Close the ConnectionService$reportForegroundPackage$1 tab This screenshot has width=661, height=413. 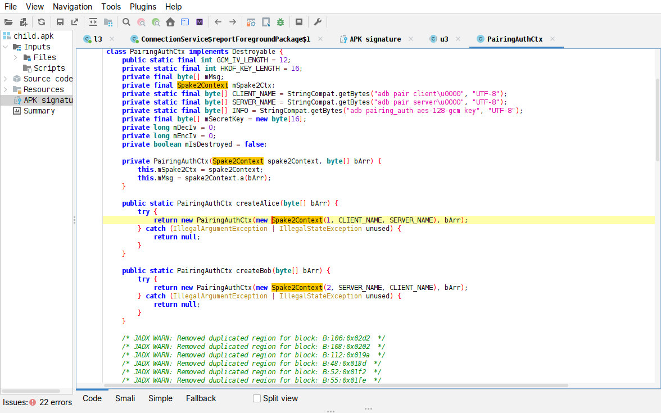(x=320, y=39)
